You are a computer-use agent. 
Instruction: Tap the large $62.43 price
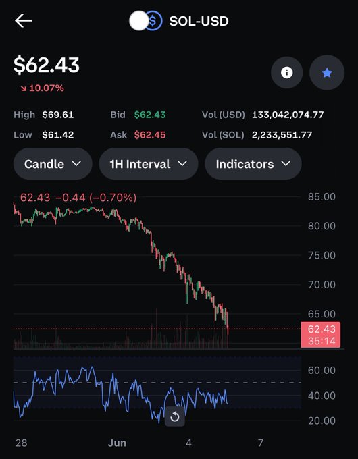coord(47,65)
